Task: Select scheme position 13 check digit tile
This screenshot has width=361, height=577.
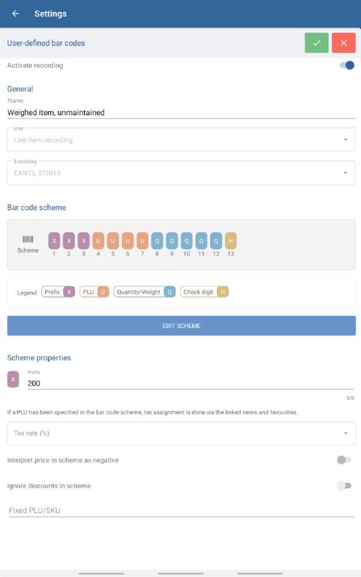Action: [x=231, y=241]
